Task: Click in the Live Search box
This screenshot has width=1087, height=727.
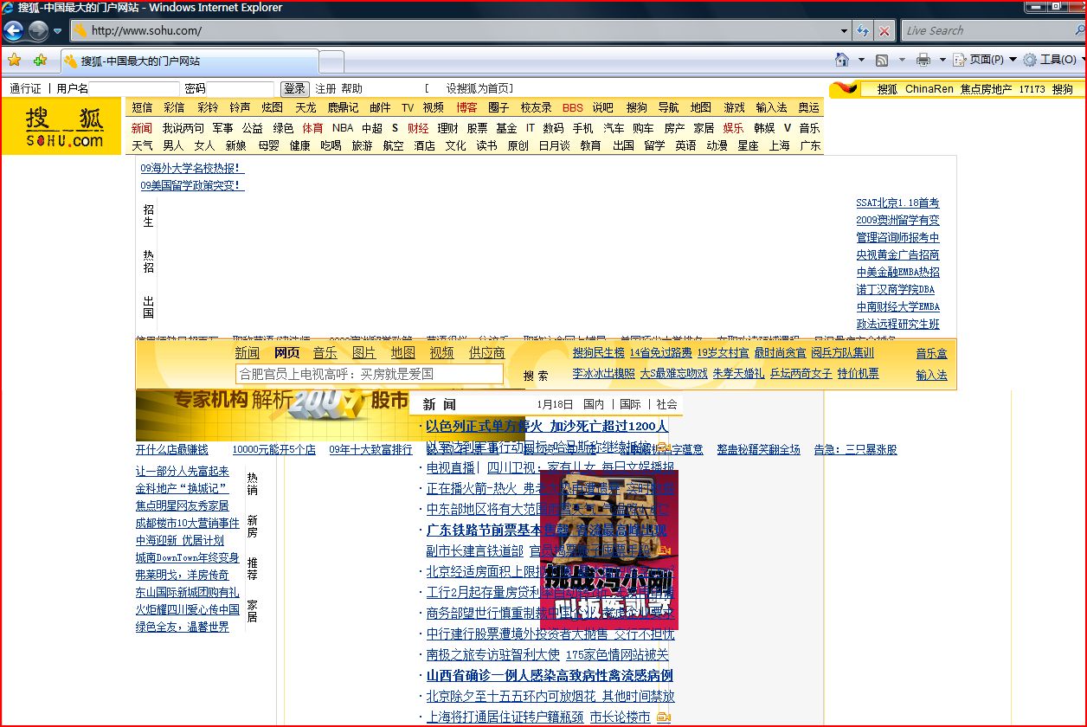Action: point(987,30)
